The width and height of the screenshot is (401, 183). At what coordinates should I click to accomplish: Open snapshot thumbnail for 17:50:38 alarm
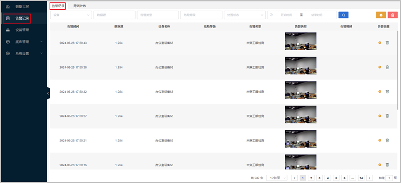(301, 66)
